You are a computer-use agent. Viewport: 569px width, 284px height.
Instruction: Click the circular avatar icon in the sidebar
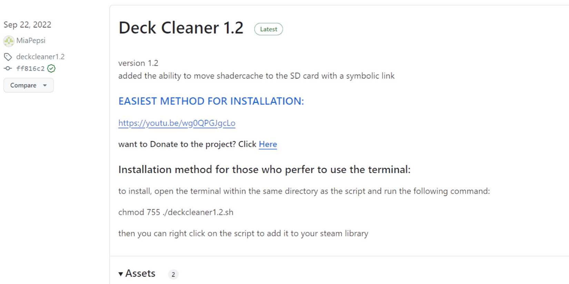[8, 41]
